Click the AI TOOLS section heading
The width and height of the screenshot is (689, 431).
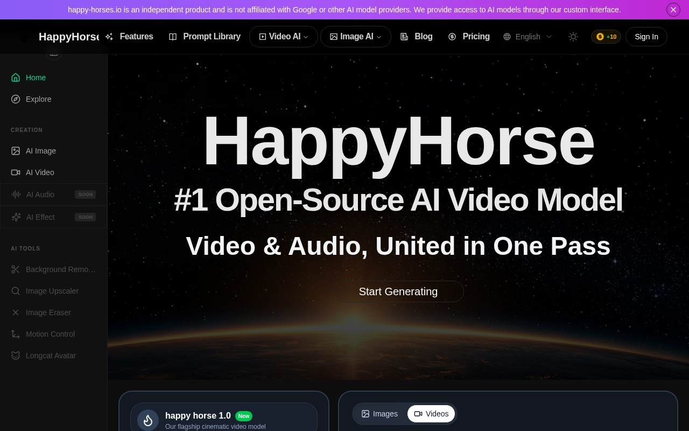pyautogui.click(x=25, y=248)
